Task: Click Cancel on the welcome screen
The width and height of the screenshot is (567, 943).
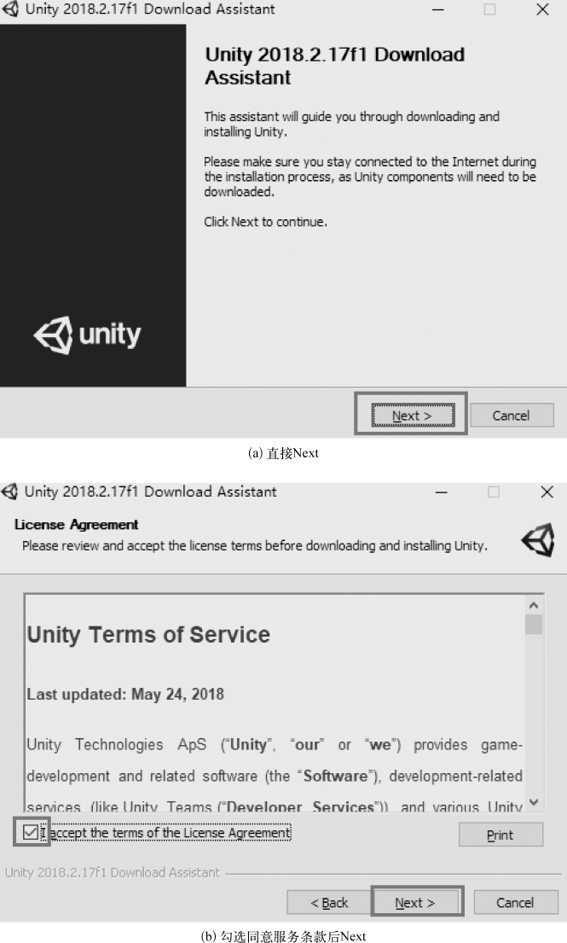Action: (511, 416)
